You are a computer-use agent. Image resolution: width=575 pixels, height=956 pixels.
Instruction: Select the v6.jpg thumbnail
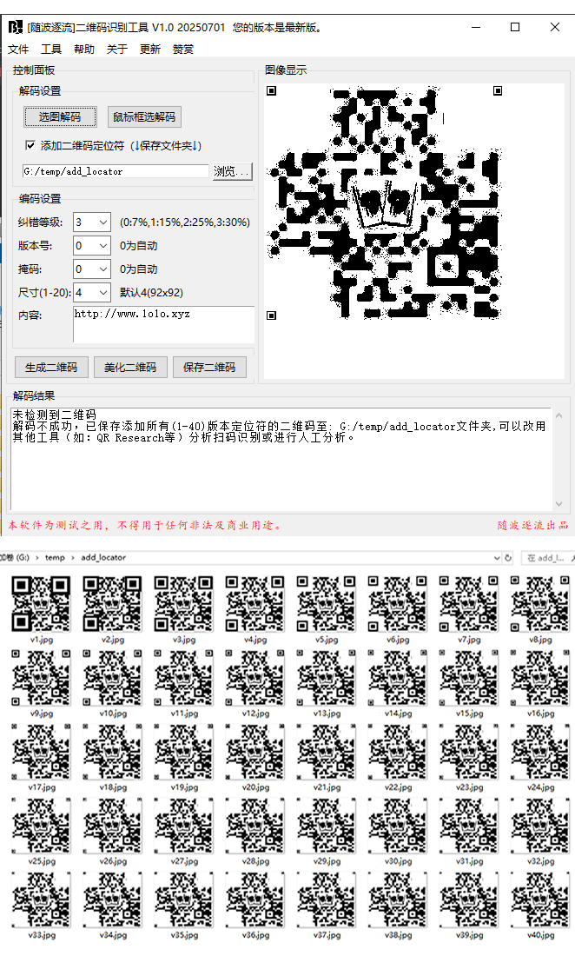coord(398,604)
